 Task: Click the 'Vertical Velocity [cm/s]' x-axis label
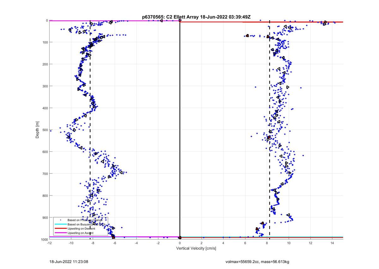click(x=196, y=248)
